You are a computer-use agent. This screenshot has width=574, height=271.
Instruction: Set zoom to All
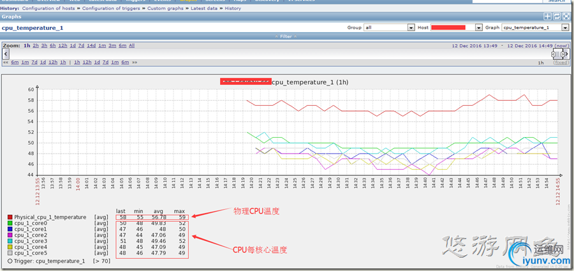tap(132, 45)
